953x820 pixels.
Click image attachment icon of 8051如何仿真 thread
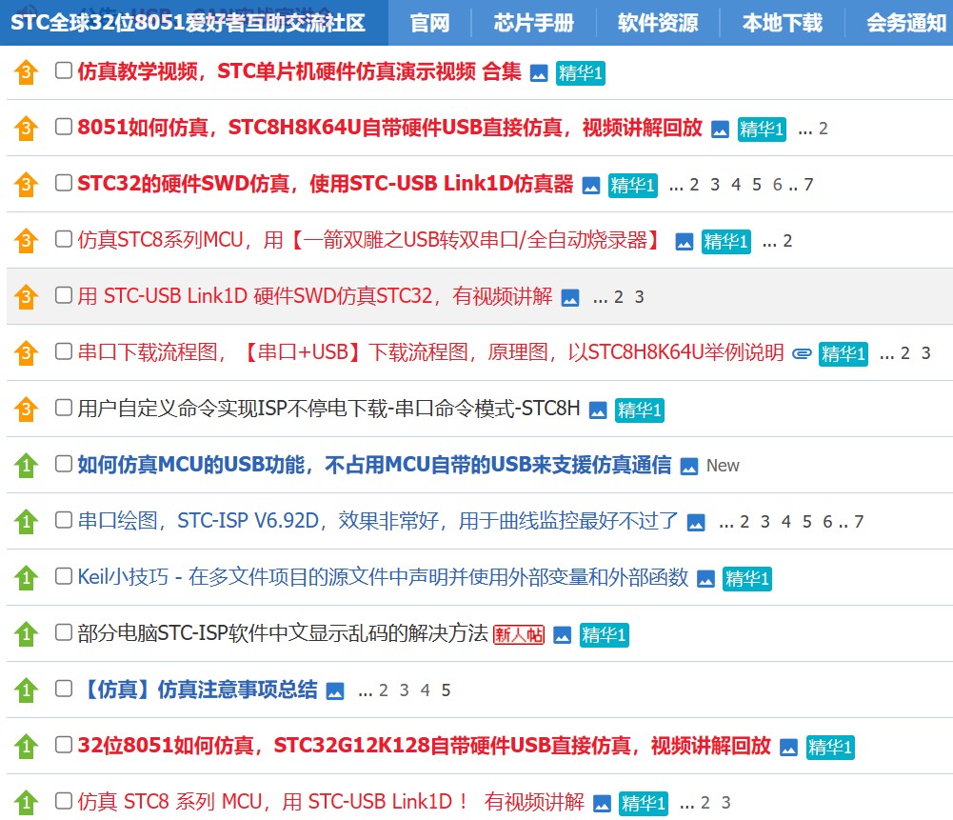720,130
